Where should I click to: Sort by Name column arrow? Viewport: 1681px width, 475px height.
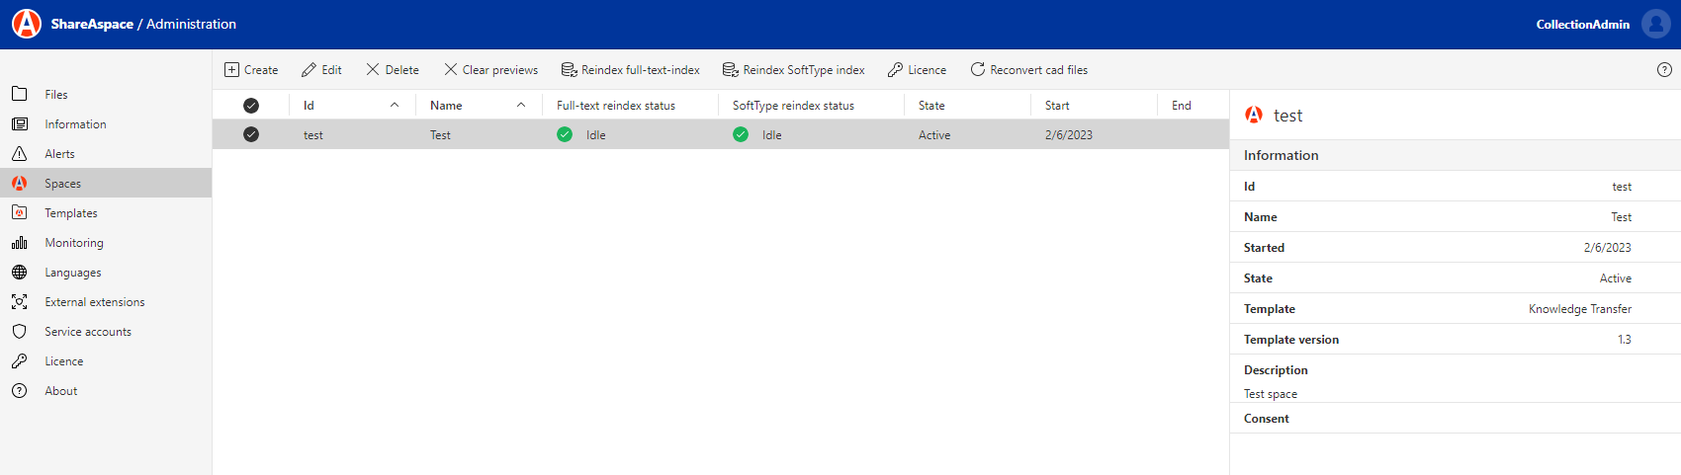pyautogui.click(x=521, y=106)
